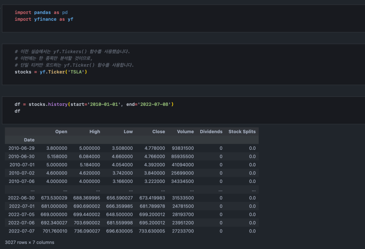Click the Close value 4.778000
Screen dimensions: 365x249
pyautogui.click(x=154, y=148)
